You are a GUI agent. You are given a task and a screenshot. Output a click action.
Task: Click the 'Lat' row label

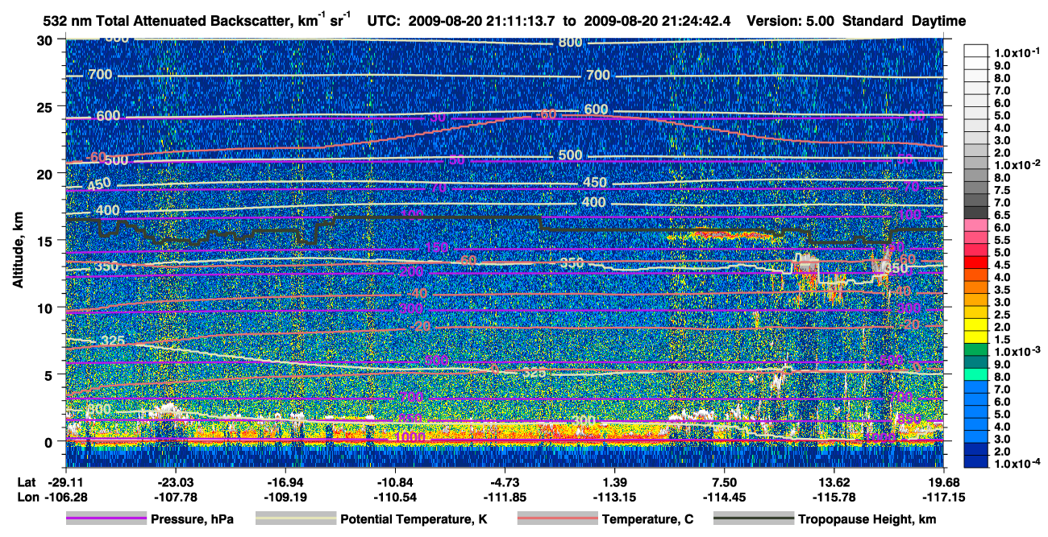click(26, 481)
